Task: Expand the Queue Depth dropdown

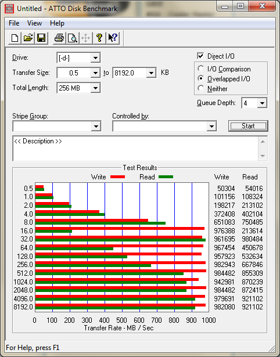Action: point(262,103)
